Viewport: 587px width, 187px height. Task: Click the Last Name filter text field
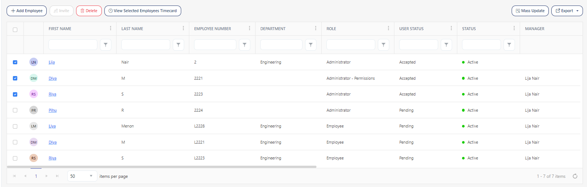[146, 45]
